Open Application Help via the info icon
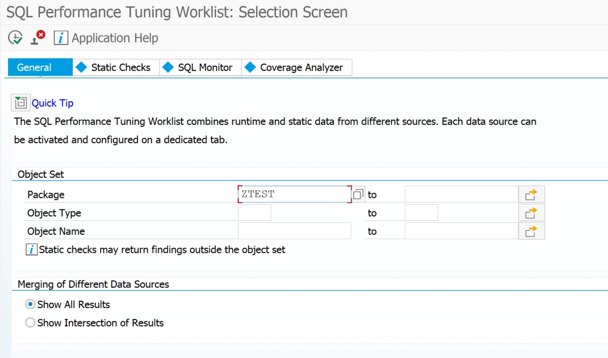608x358 pixels. [x=60, y=37]
